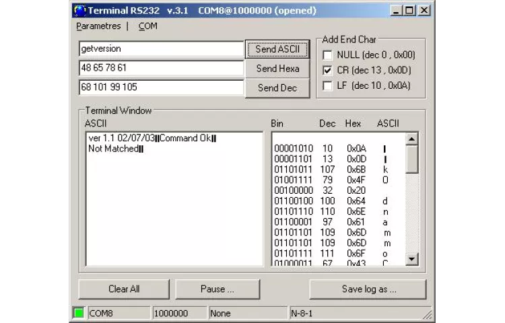Click the green connection status indicator
The height and width of the screenshot is (323, 505).
pos(79,313)
